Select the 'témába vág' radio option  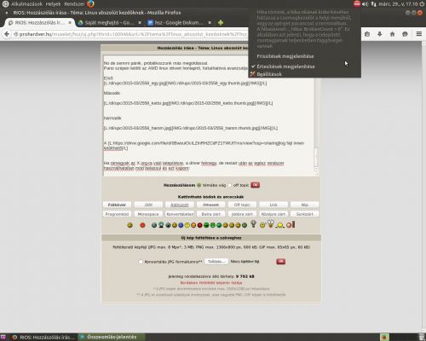(199, 185)
